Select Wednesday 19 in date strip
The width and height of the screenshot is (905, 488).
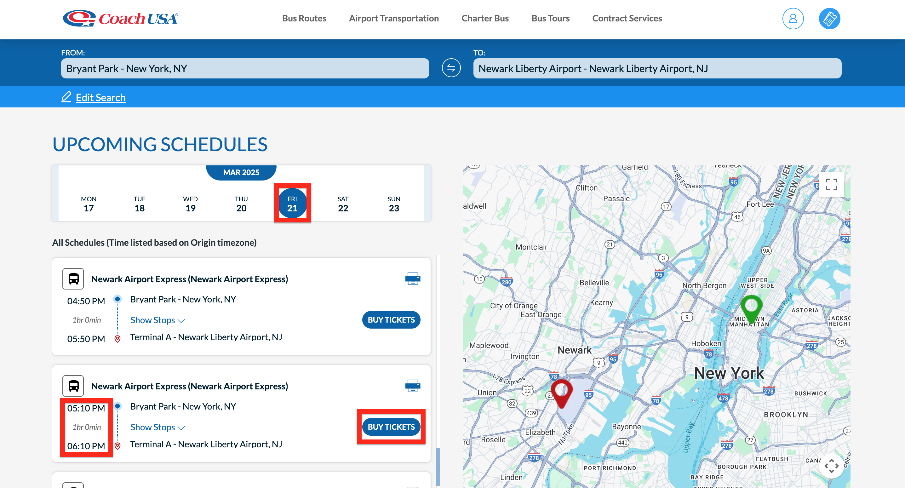[190, 204]
